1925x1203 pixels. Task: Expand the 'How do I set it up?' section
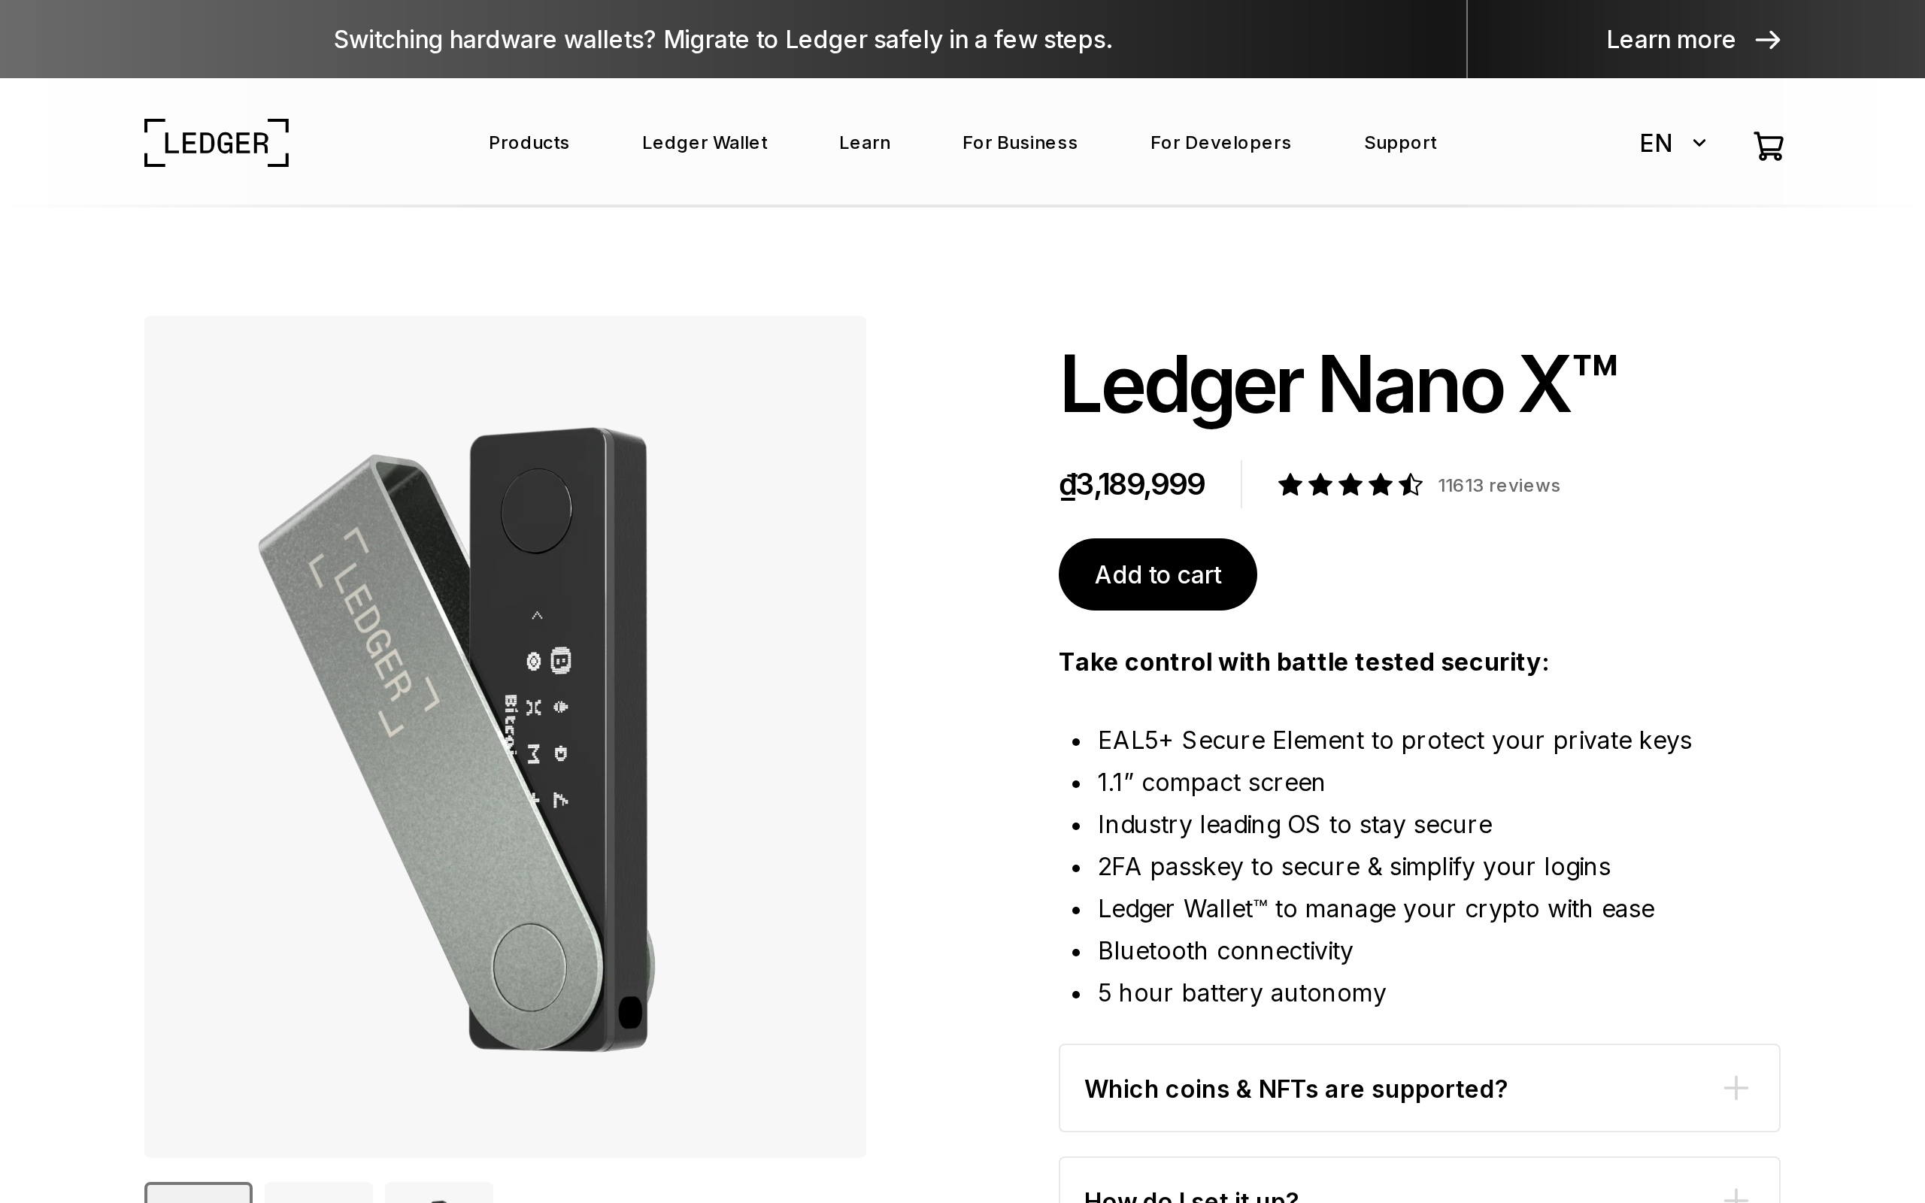click(x=1419, y=1180)
